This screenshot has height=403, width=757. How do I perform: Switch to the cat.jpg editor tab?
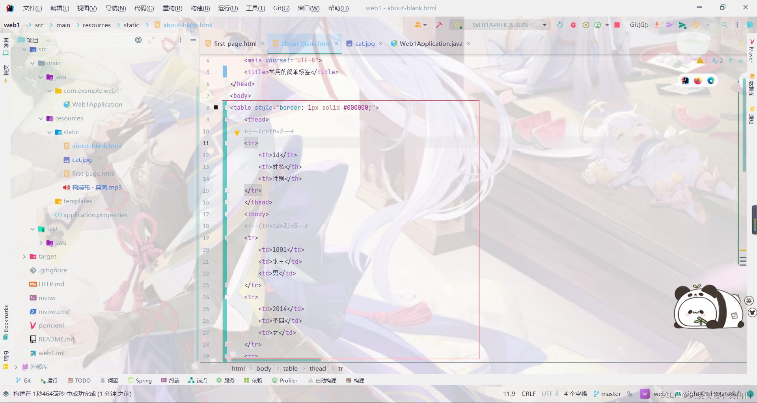click(x=365, y=43)
